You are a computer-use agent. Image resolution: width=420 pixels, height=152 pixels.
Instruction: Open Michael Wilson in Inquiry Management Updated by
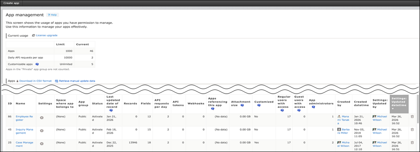pyautogui.click(x=380, y=131)
